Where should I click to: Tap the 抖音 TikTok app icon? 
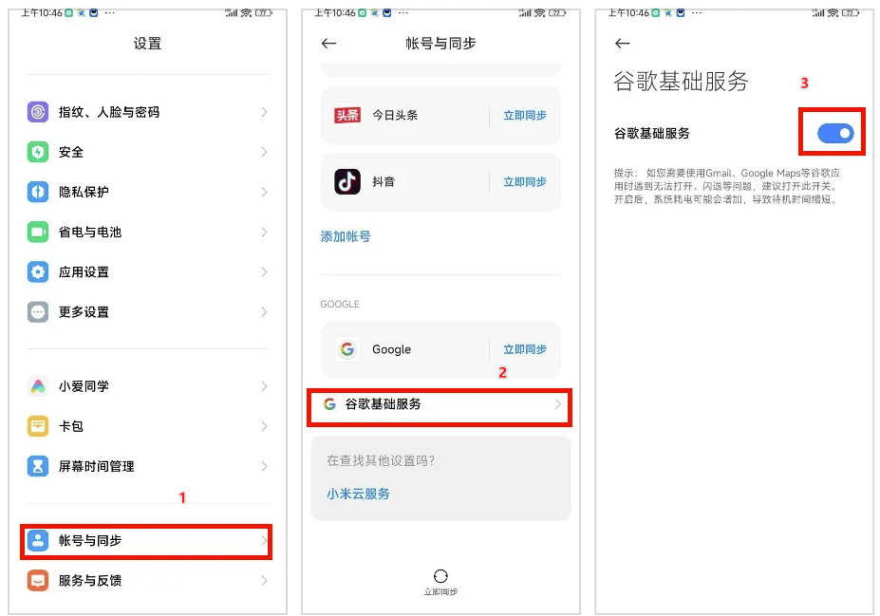pos(347,181)
